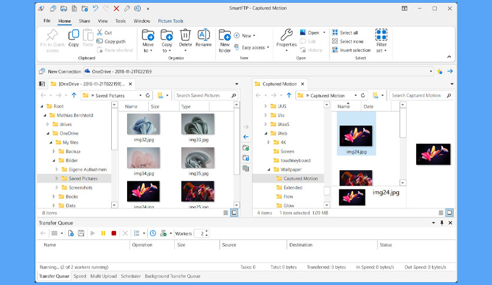Viewport: 492px width, 285px height.
Task: Click Copy path in Clipboard group
Action: 111,41
